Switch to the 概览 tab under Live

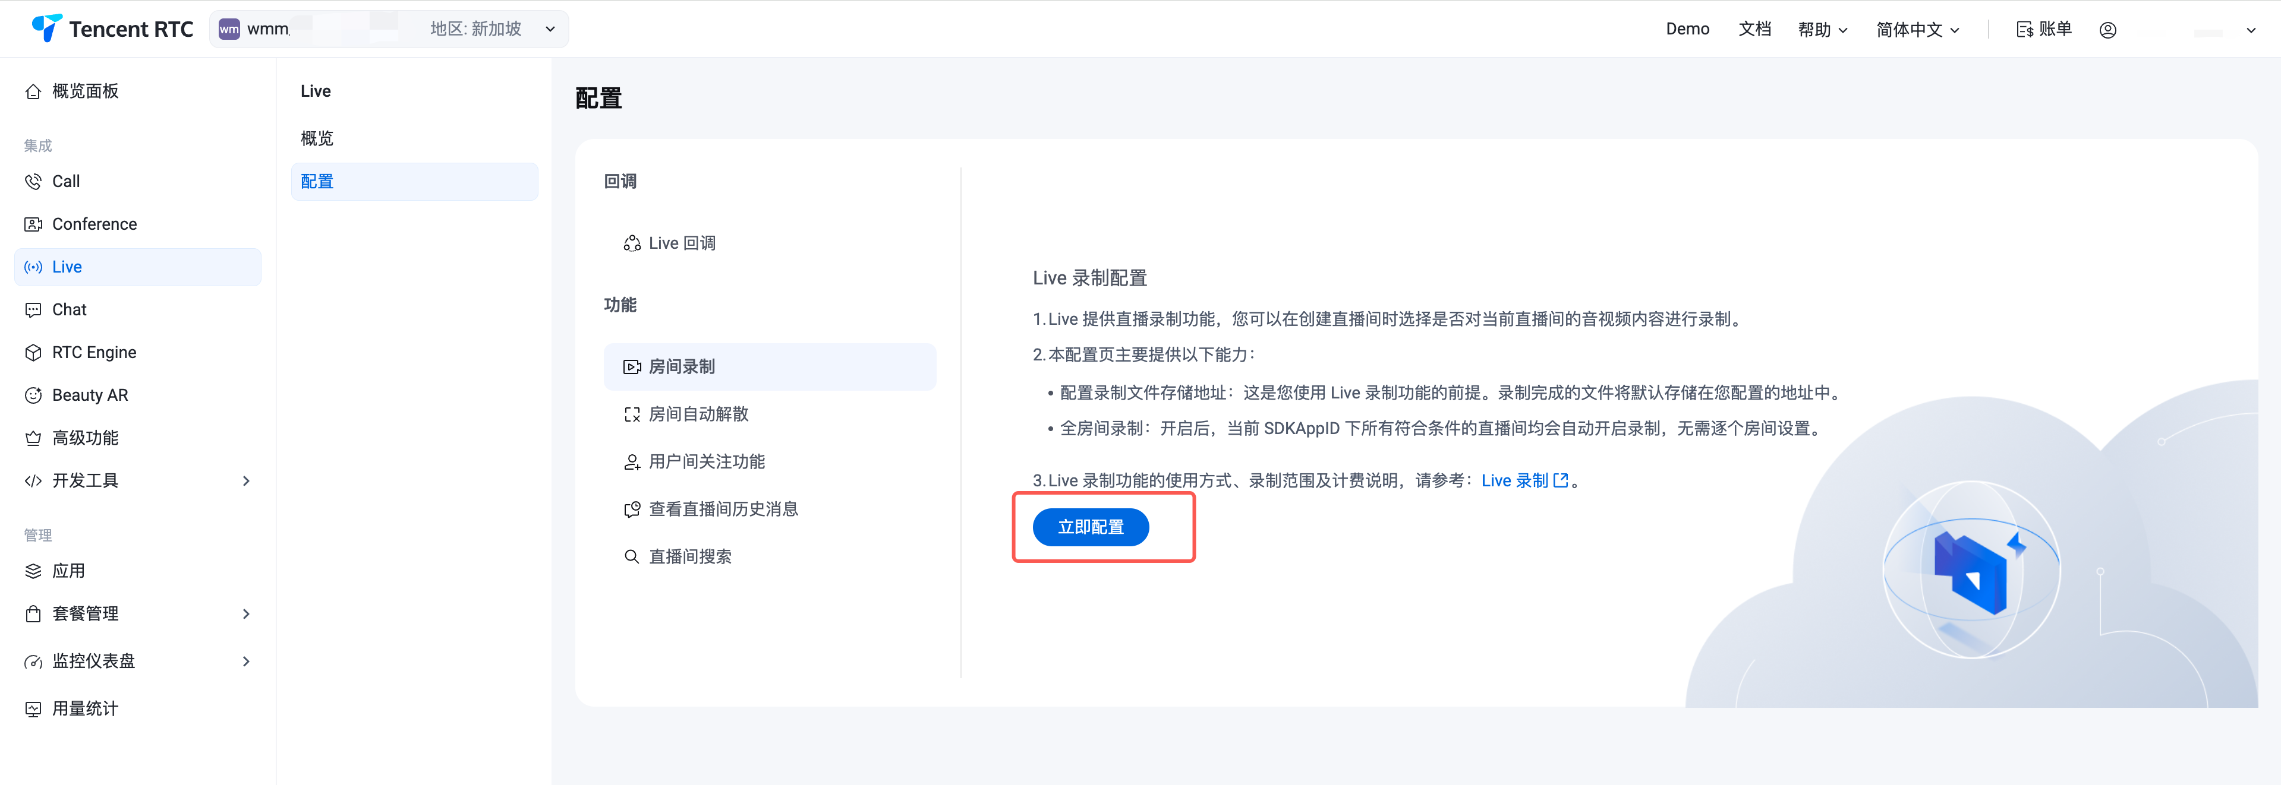click(317, 138)
